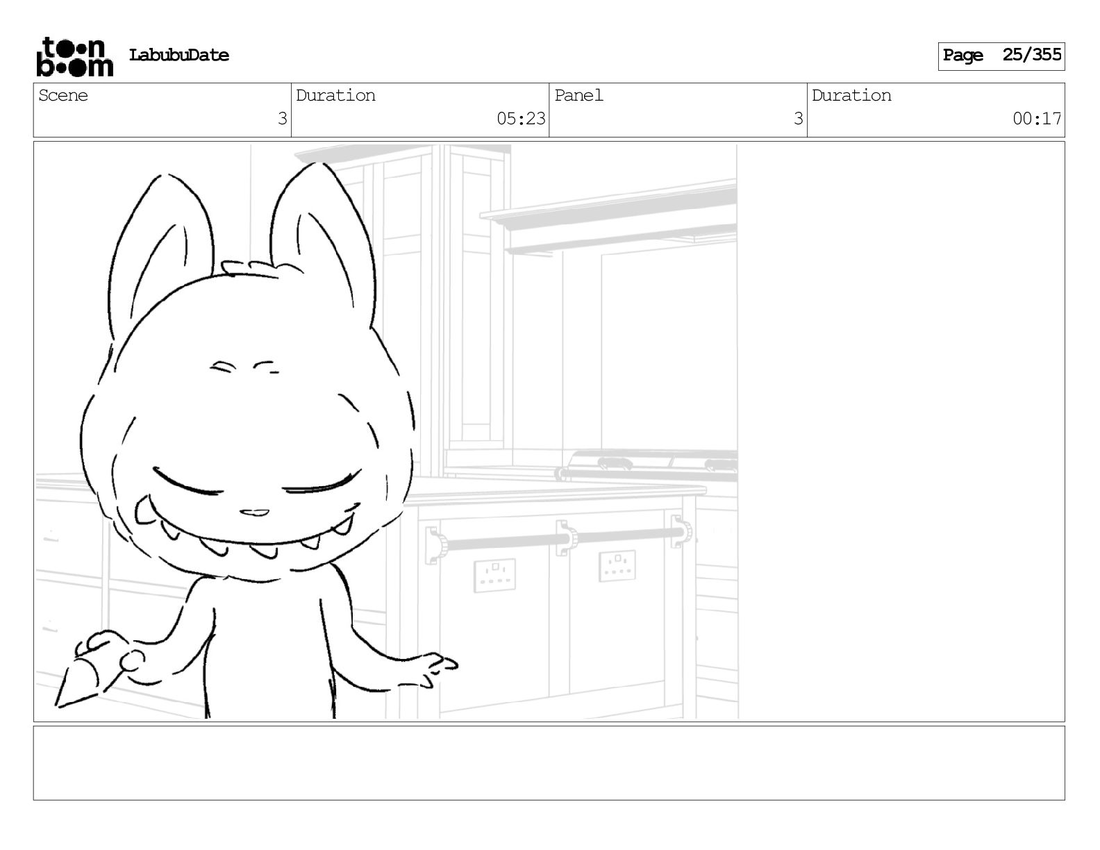This screenshot has width=1100, height=850.
Task: Click the Page 25/355 indicator
Action: coord(1001,56)
